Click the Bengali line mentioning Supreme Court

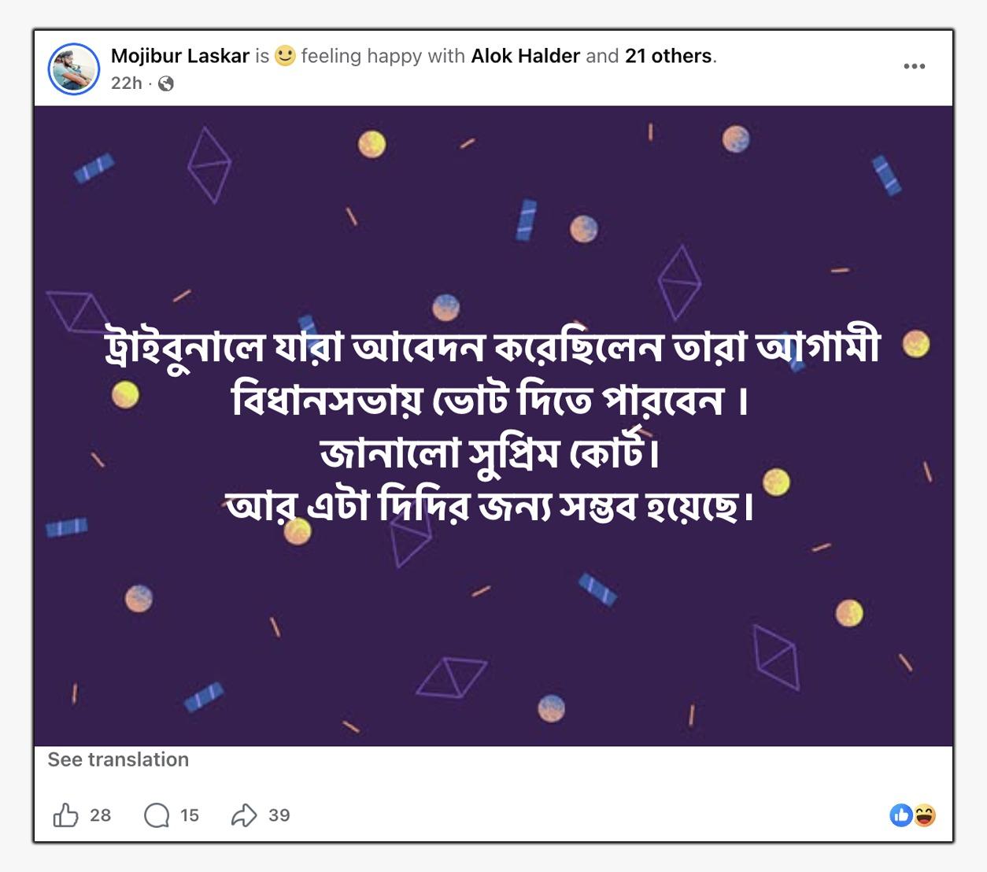tap(490, 454)
